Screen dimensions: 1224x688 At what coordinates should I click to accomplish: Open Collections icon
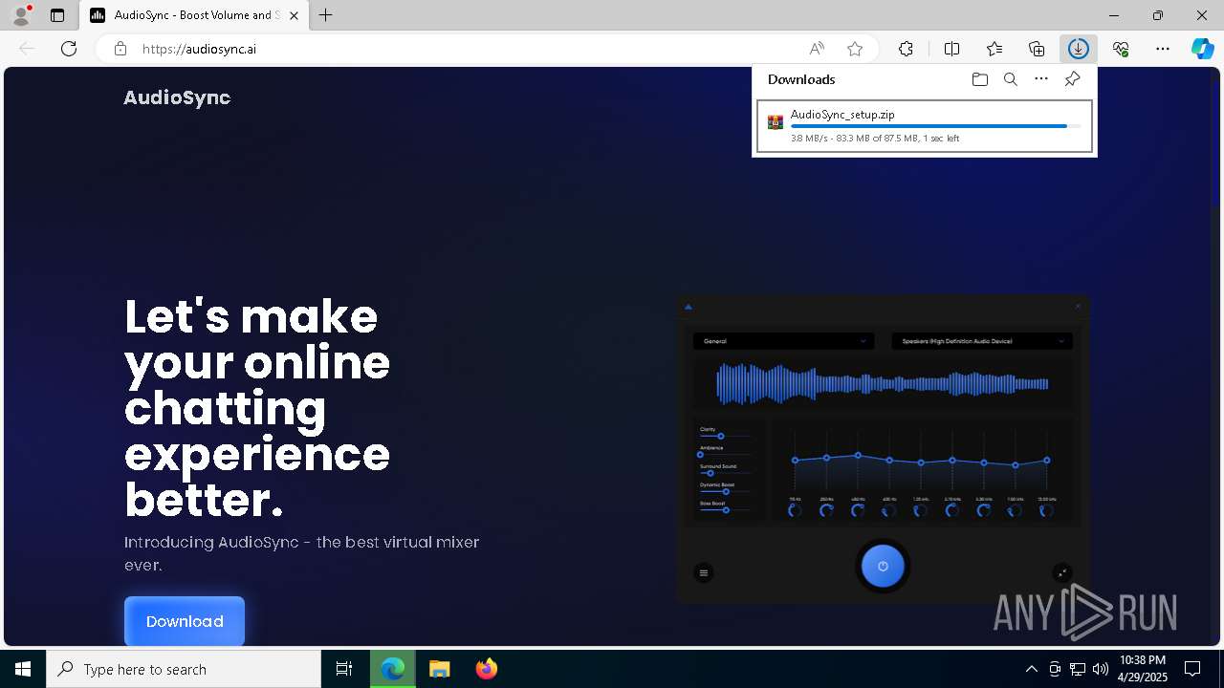tap(1037, 49)
